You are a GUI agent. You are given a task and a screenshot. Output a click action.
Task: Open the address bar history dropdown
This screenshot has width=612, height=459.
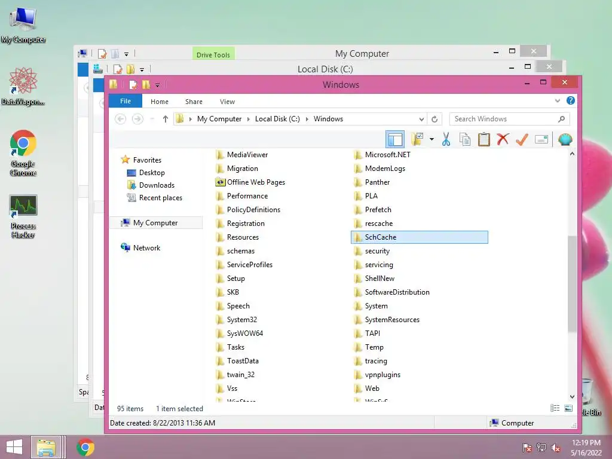click(421, 119)
